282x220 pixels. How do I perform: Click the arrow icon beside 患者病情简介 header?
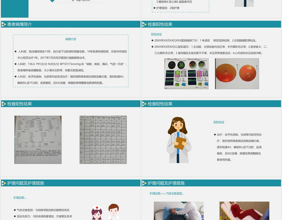pos(4,25)
